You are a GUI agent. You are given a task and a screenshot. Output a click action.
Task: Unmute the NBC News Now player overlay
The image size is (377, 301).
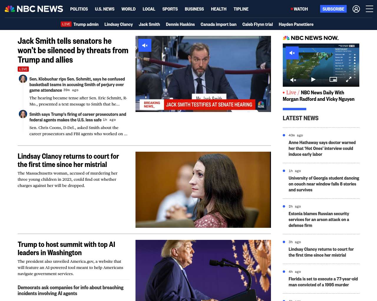tap(292, 53)
